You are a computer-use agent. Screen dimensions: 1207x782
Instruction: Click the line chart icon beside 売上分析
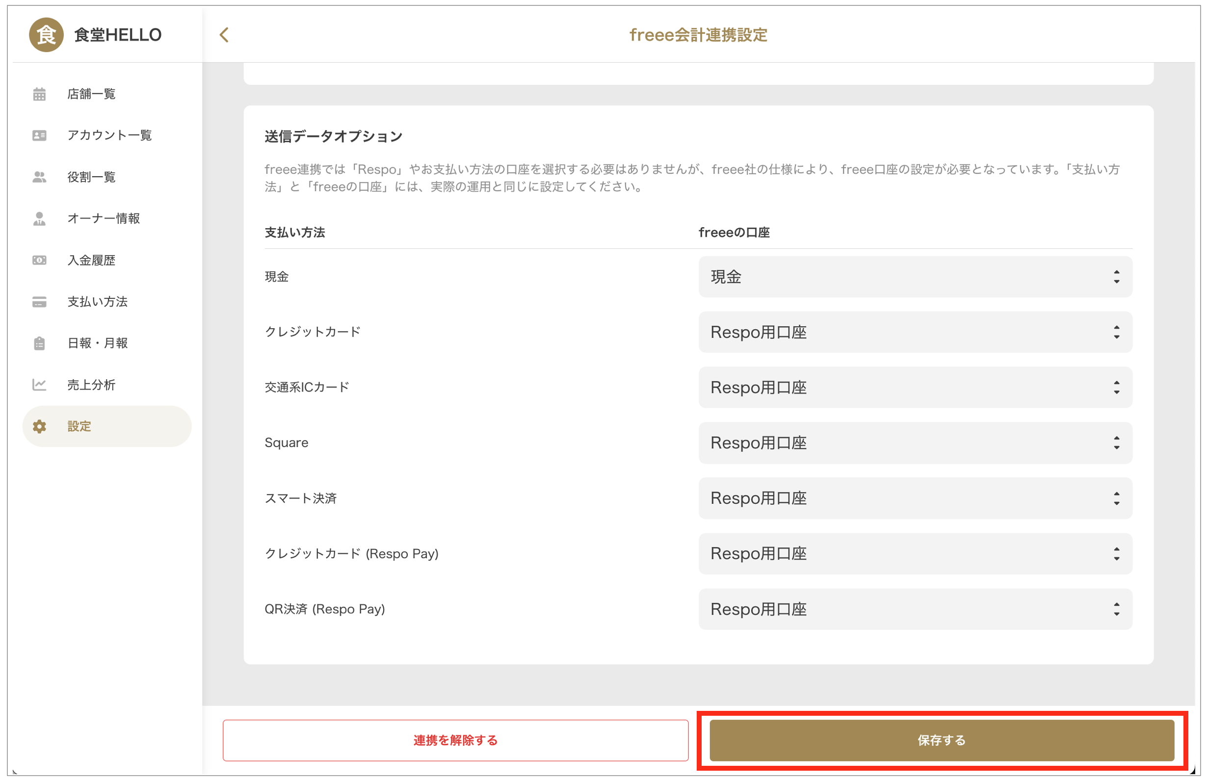pyautogui.click(x=40, y=385)
